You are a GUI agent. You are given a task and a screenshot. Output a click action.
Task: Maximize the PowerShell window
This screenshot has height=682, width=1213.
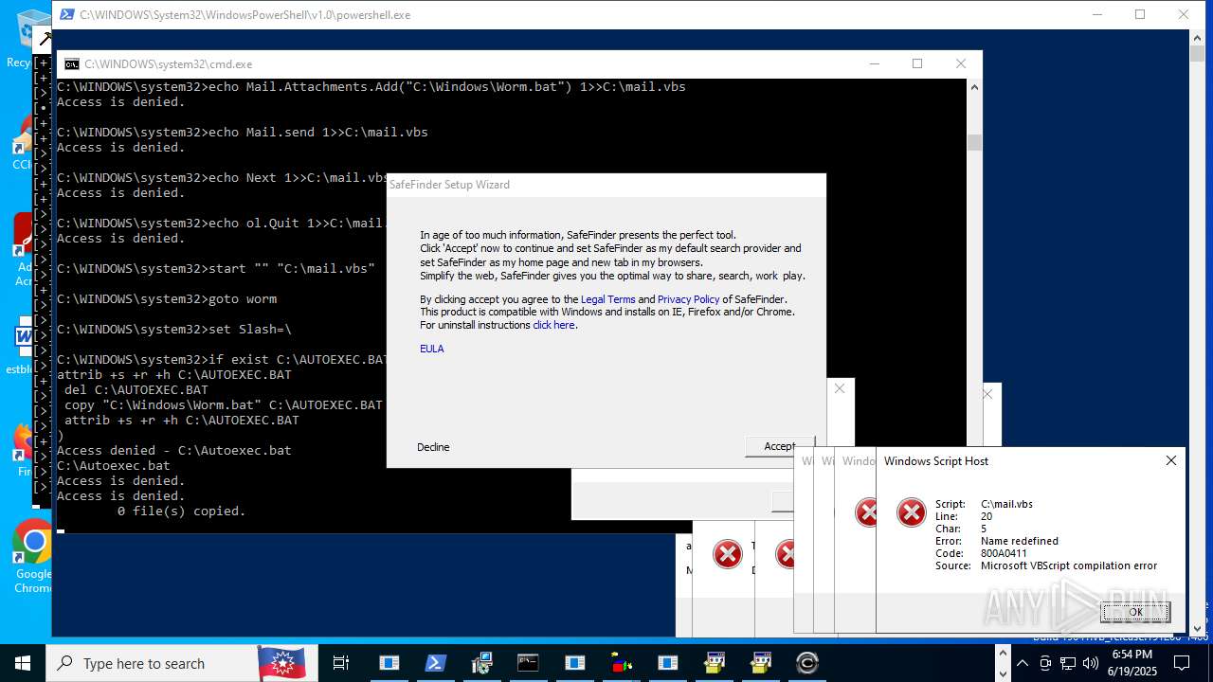1140,15
